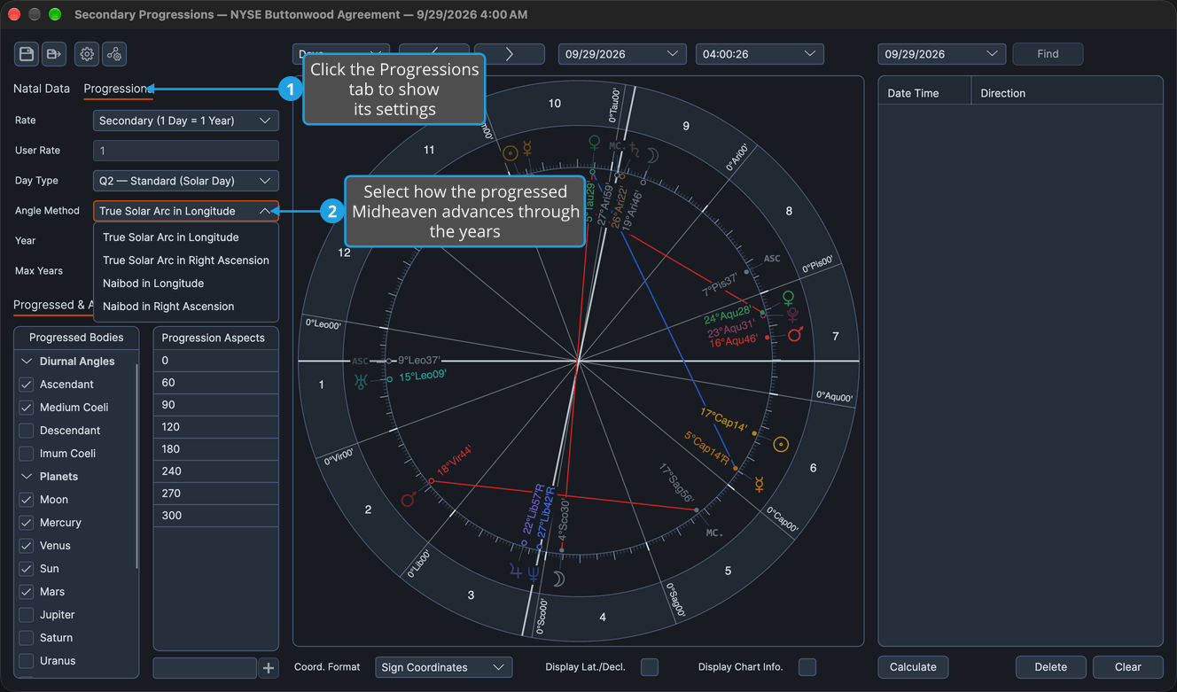Click the Progressed Bodies list scrollbar

pyautogui.click(x=137, y=465)
